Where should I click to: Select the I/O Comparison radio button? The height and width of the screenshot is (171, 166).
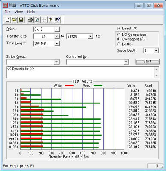118,35
